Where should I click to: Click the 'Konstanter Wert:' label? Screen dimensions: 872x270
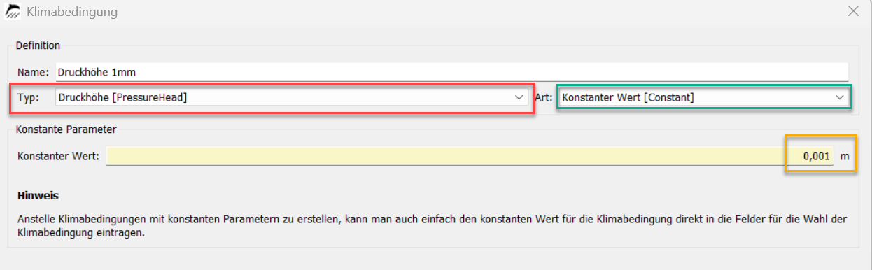(x=58, y=156)
